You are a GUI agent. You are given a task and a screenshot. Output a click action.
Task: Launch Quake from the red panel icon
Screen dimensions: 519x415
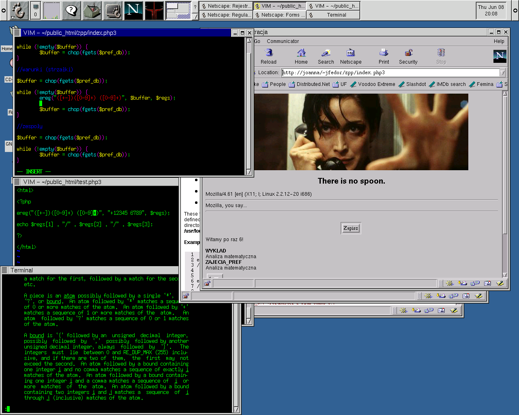tap(154, 11)
